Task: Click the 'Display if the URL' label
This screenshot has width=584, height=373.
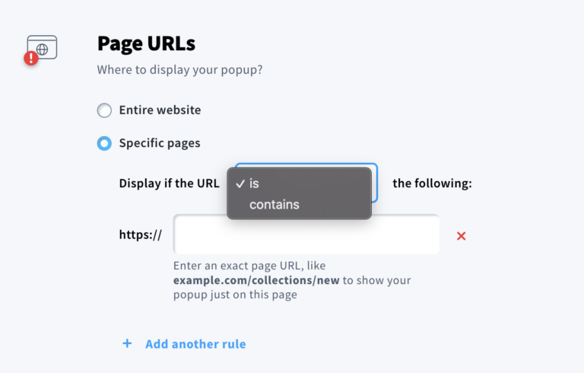Action: (x=169, y=183)
